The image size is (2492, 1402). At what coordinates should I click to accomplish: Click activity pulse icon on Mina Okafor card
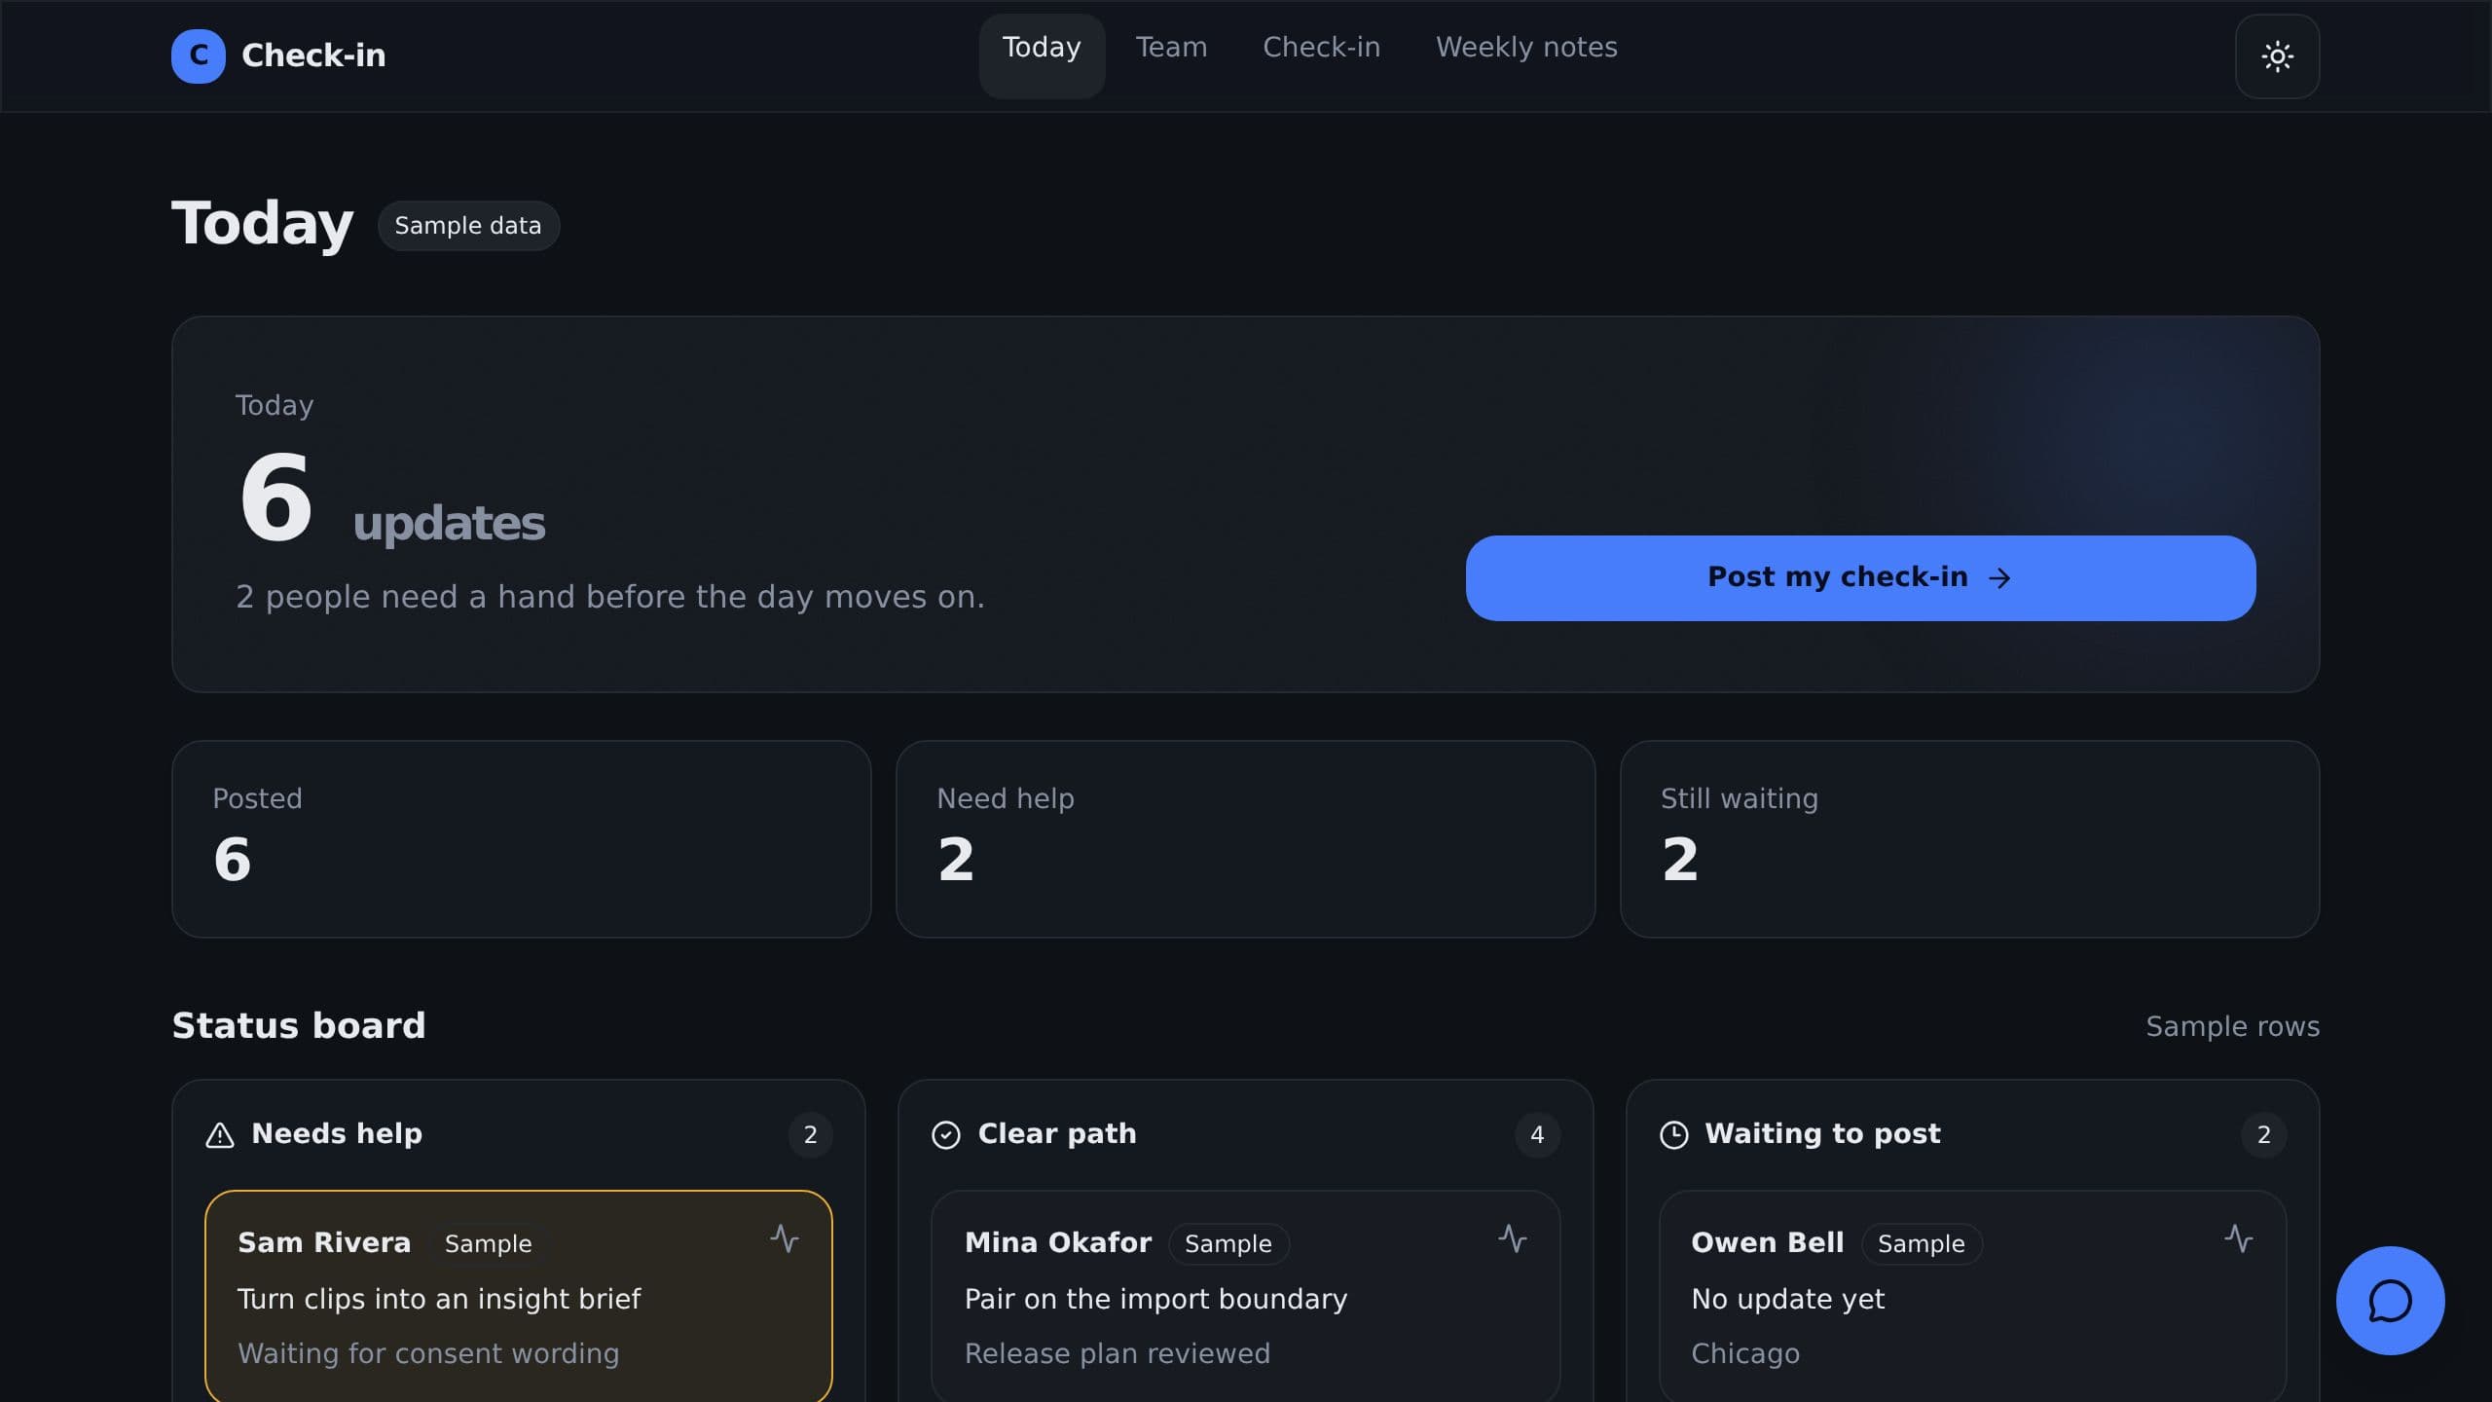(1512, 1238)
